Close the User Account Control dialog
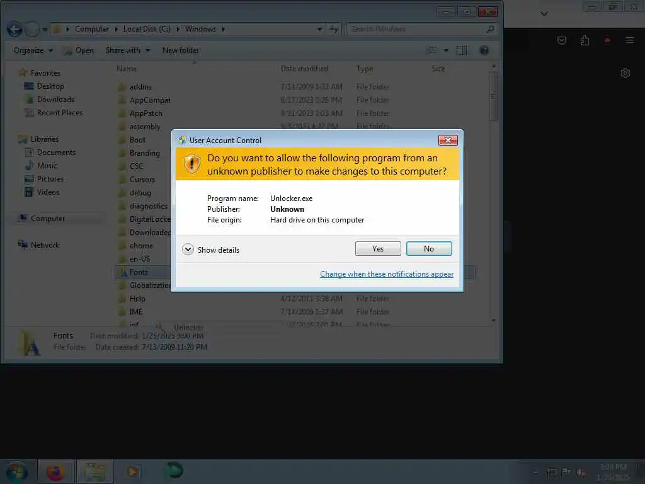Screen dimensions: 645x484 coord(448,141)
